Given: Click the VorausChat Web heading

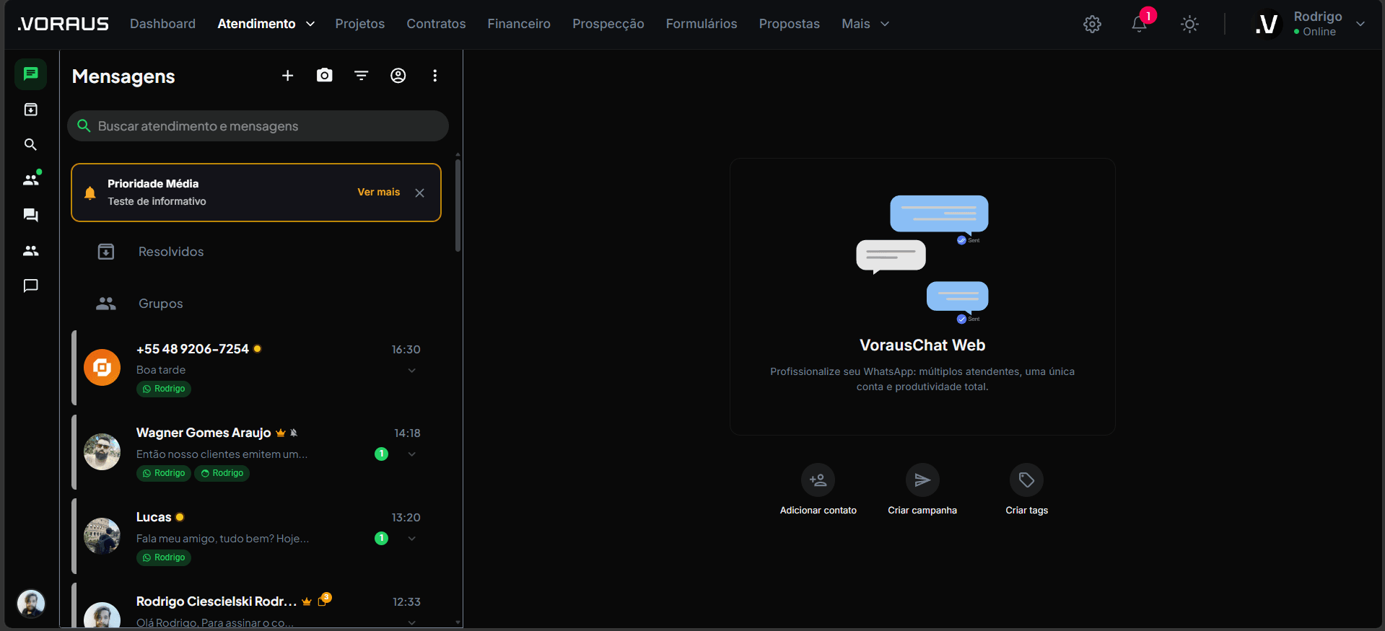Looking at the screenshot, I should pyautogui.click(x=922, y=345).
